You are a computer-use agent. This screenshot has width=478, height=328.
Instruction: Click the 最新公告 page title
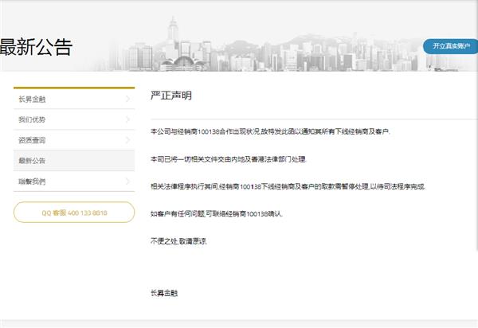tap(35, 47)
